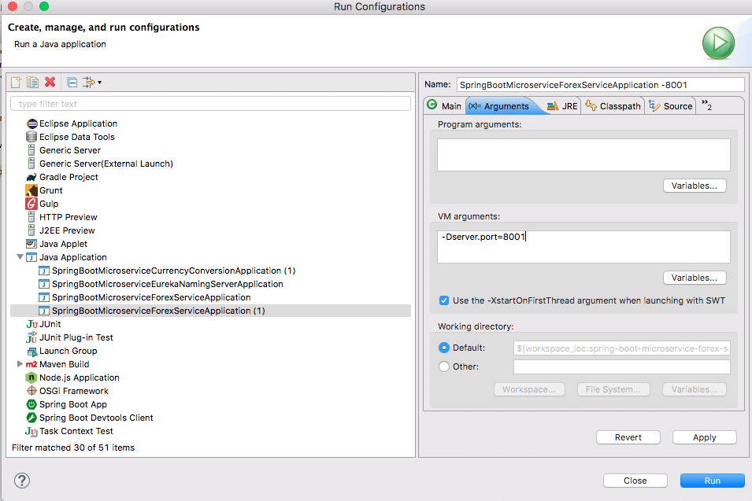The image size is (752, 501).
Task: Uncheck Use the -XstartOnFirstThread argument option
Action: pos(445,300)
